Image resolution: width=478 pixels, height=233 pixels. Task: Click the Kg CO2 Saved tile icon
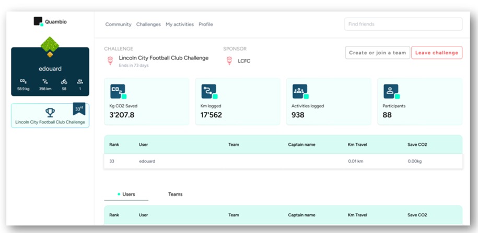tap(118, 91)
